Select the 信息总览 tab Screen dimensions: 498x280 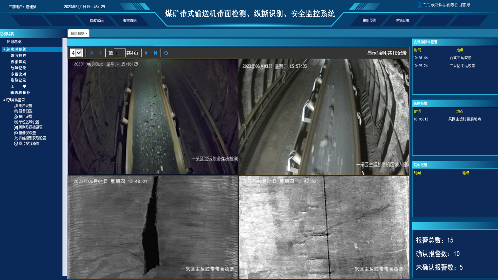[x=77, y=33]
